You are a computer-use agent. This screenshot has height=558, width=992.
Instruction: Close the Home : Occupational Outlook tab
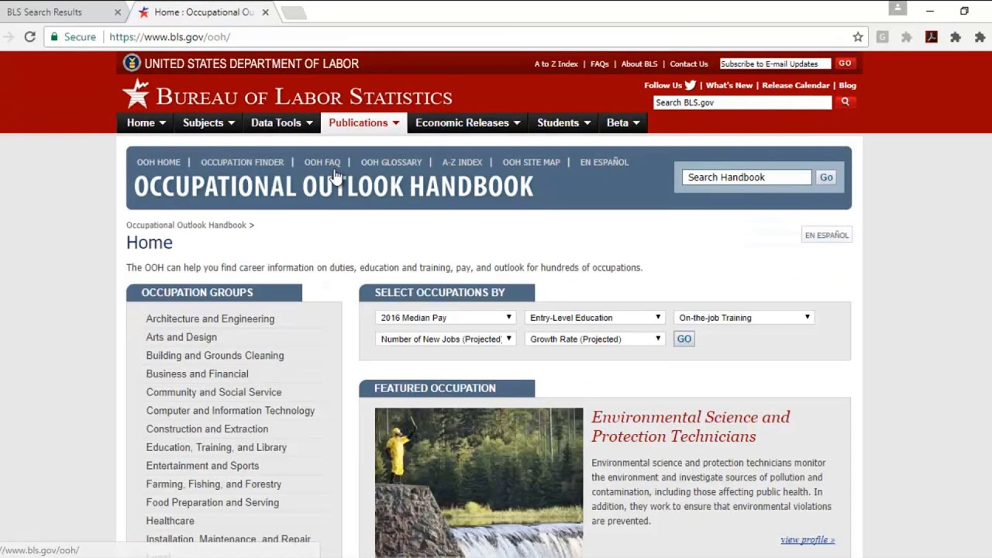265,12
